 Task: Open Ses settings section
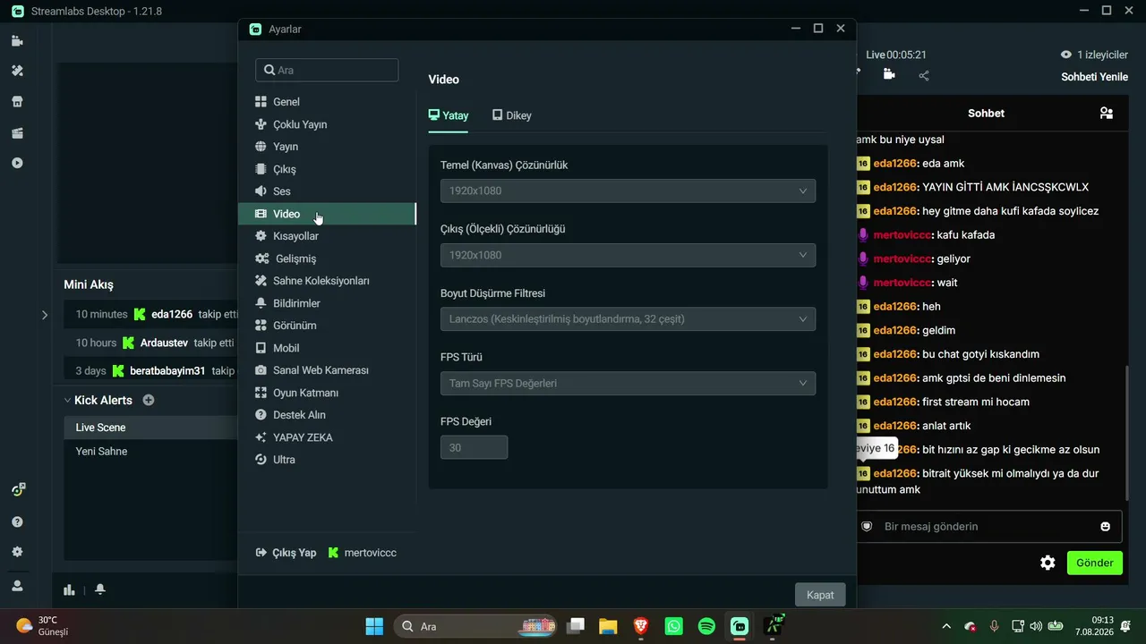click(x=327, y=191)
